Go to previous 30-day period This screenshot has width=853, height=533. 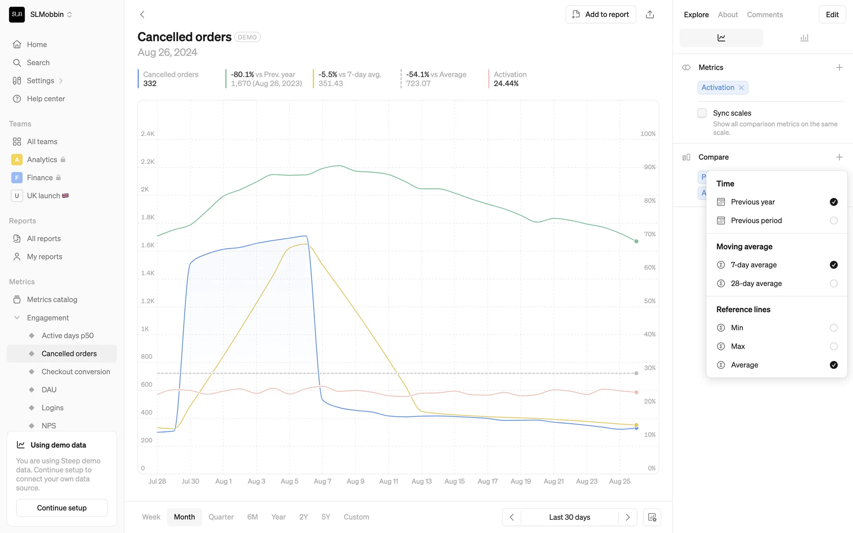512,517
